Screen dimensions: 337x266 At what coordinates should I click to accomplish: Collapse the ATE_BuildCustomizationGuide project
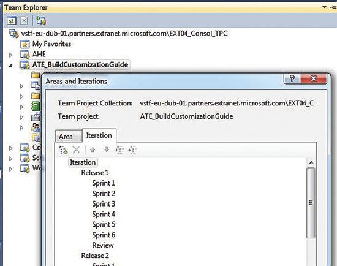click(11, 66)
